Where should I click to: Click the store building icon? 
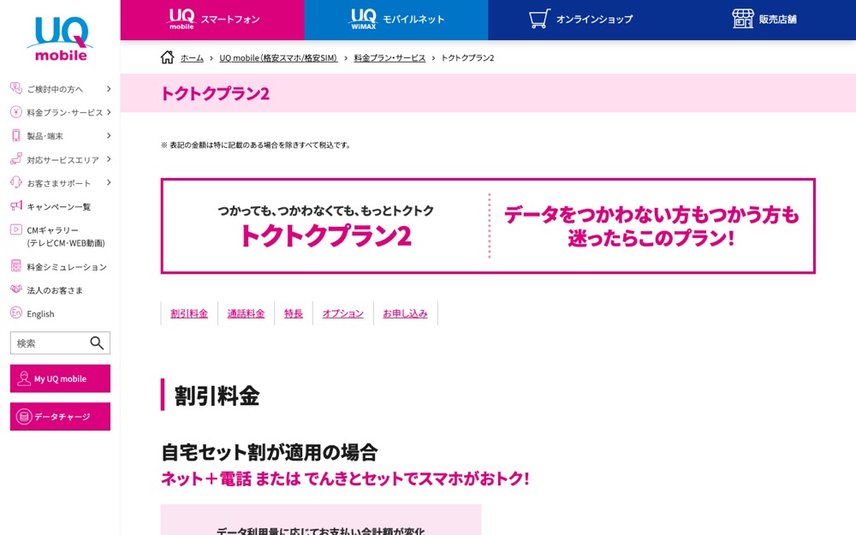(x=742, y=19)
